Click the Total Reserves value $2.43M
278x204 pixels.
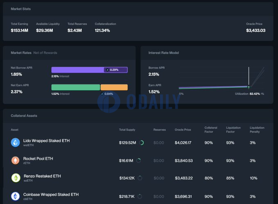point(75,31)
